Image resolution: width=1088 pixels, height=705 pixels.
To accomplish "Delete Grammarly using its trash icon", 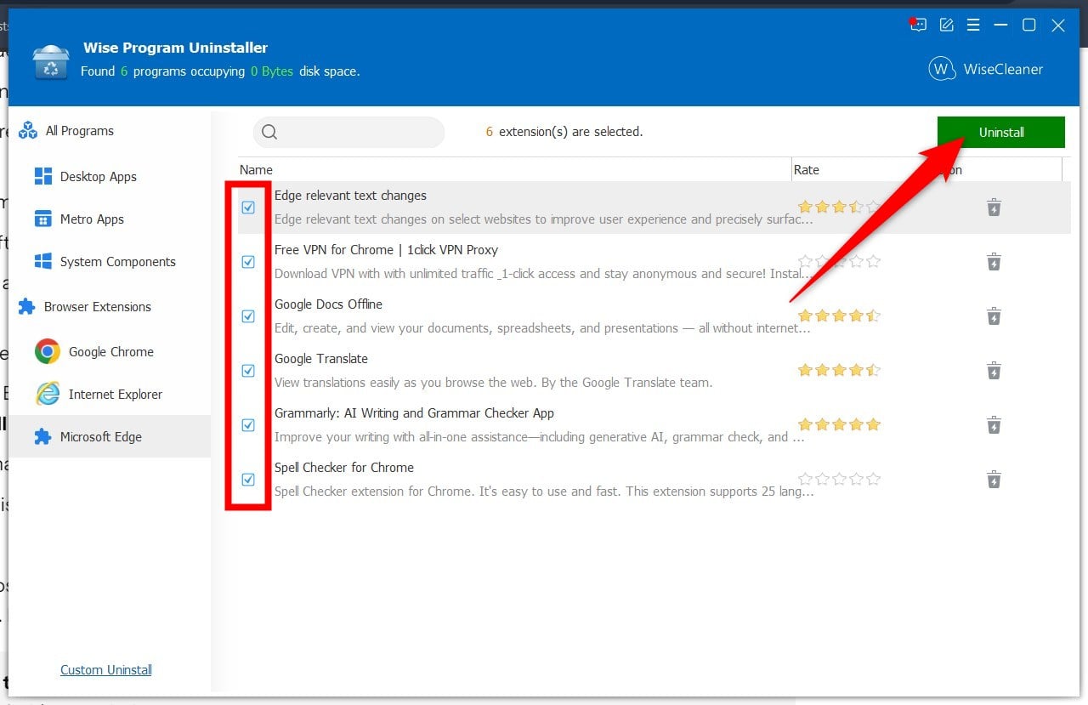I will pos(994,425).
